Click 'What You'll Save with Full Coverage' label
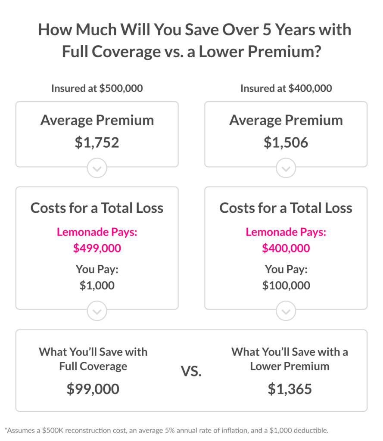The image size is (383, 441). [93, 359]
